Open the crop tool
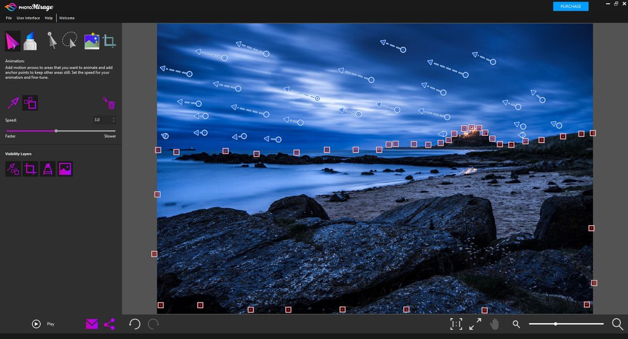Viewport: 628px width, 339px height. (109, 40)
